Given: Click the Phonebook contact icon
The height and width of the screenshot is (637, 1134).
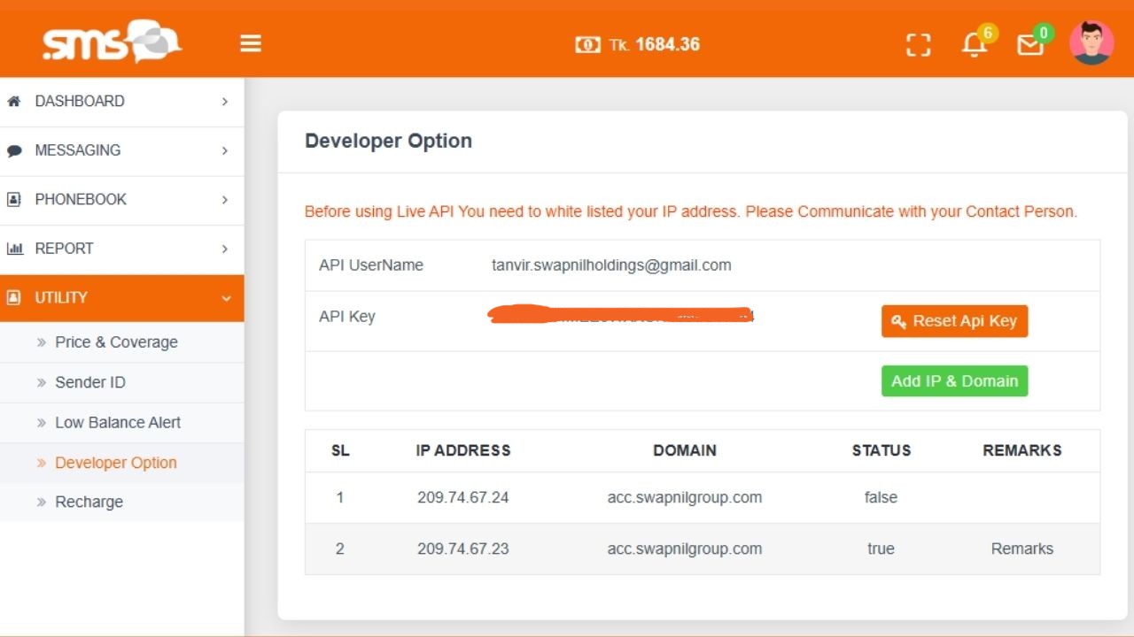Looking at the screenshot, I should 13,199.
